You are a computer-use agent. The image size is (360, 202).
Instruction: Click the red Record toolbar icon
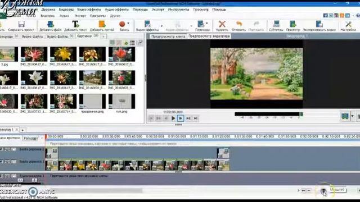pyautogui.click(x=122, y=24)
